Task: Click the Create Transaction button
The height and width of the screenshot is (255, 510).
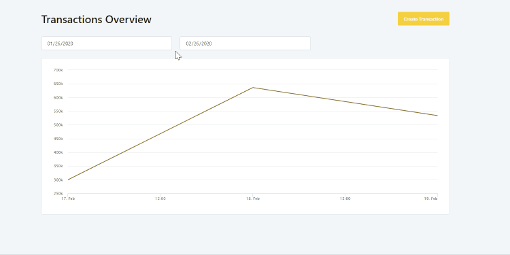Action: pyautogui.click(x=424, y=19)
